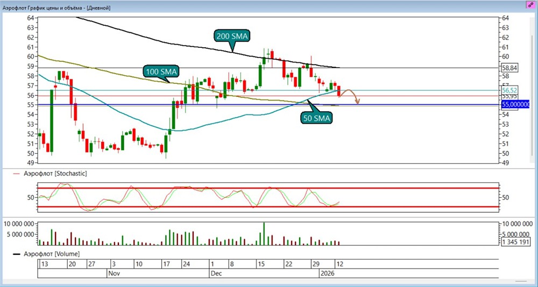Screen dimensions: 538x287
Task: Click the 56,52 price label on right axis
Action: [509, 90]
